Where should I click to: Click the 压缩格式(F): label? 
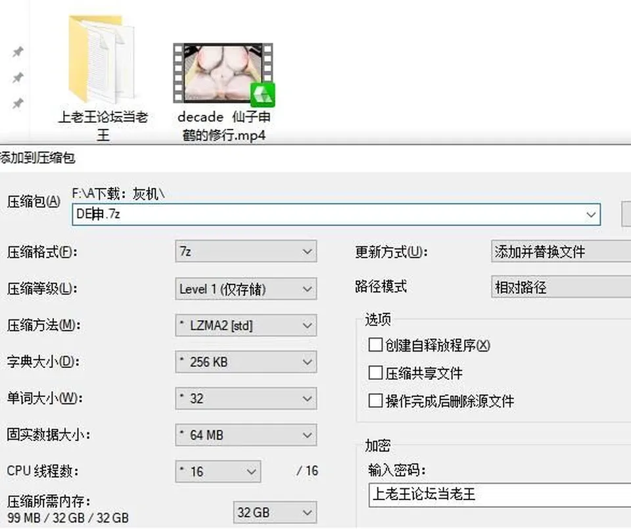[42, 252]
